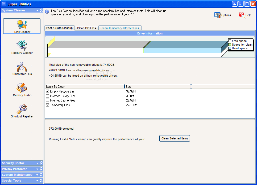Click total size 74.50GB text line
Screen dimensions: 257x185
[x=82, y=65]
